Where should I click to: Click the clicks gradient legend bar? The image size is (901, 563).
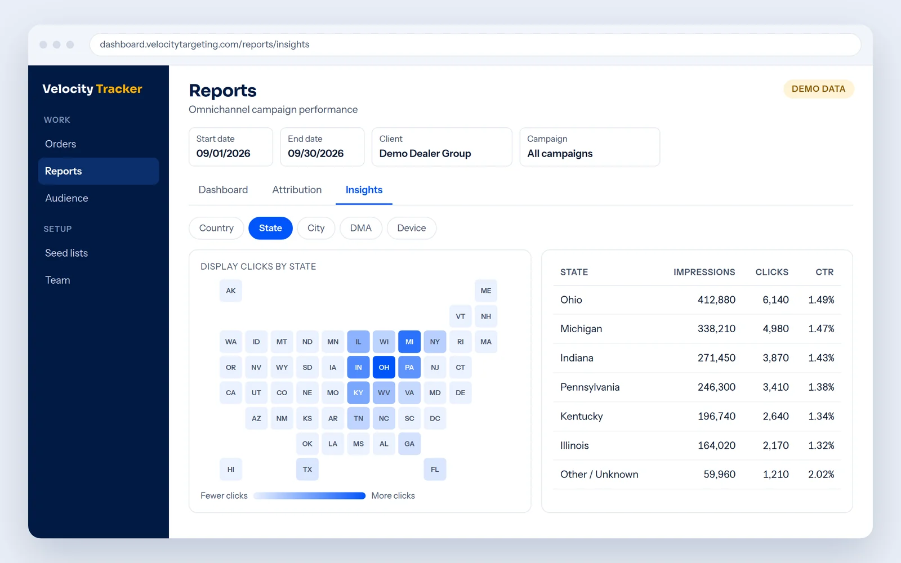(309, 496)
